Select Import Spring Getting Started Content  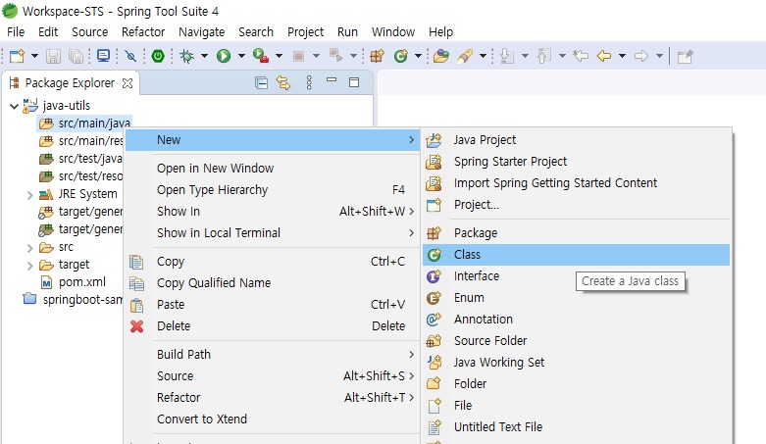click(576, 183)
